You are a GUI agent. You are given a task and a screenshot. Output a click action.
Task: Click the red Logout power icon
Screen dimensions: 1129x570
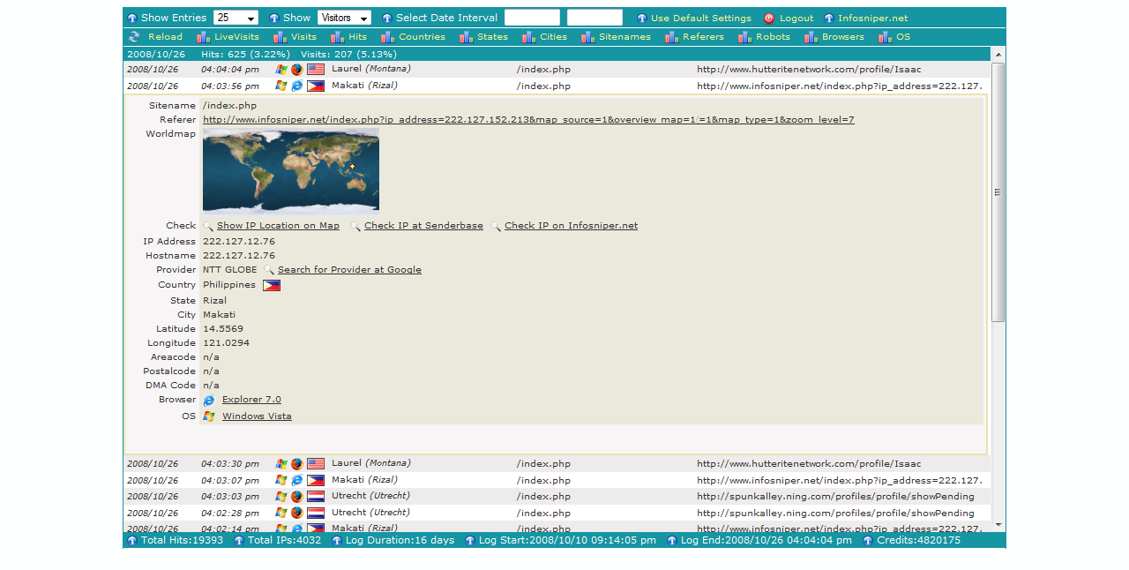click(769, 19)
